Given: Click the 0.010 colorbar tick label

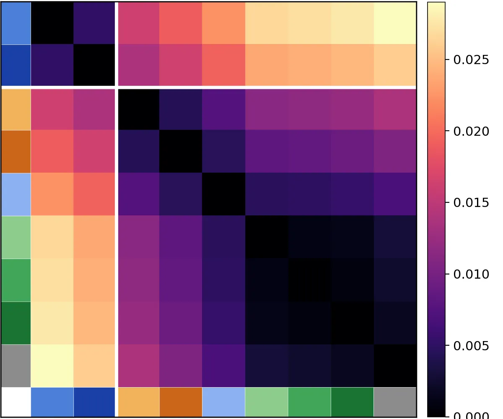Looking at the screenshot, I should [472, 274].
